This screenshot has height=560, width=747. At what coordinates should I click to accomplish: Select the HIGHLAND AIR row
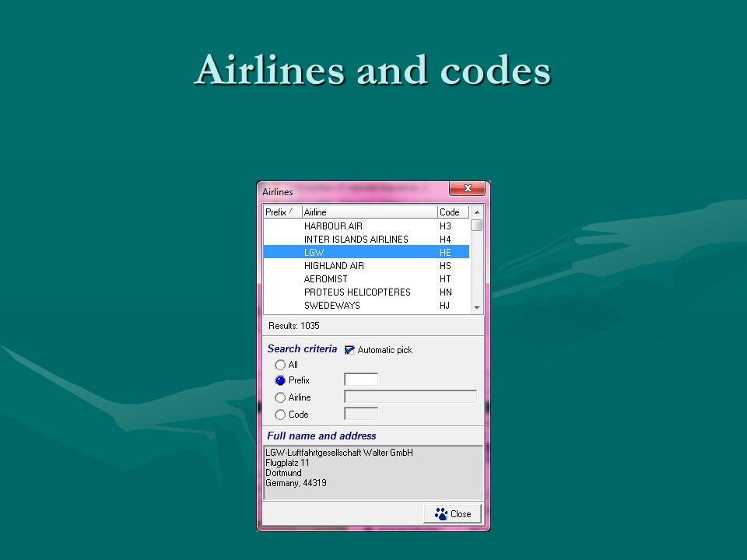click(x=366, y=266)
